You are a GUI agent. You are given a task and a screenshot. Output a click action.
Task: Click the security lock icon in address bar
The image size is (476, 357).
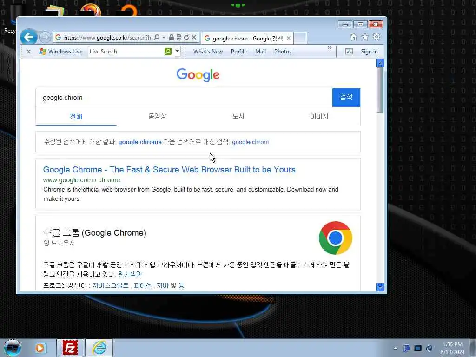(171, 37)
